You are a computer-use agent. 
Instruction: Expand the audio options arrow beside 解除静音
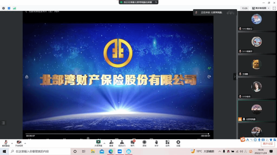point(12,143)
